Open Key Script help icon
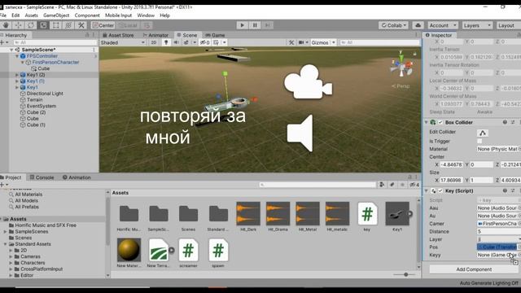Viewport: 521px width, 293px height. click(505, 190)
